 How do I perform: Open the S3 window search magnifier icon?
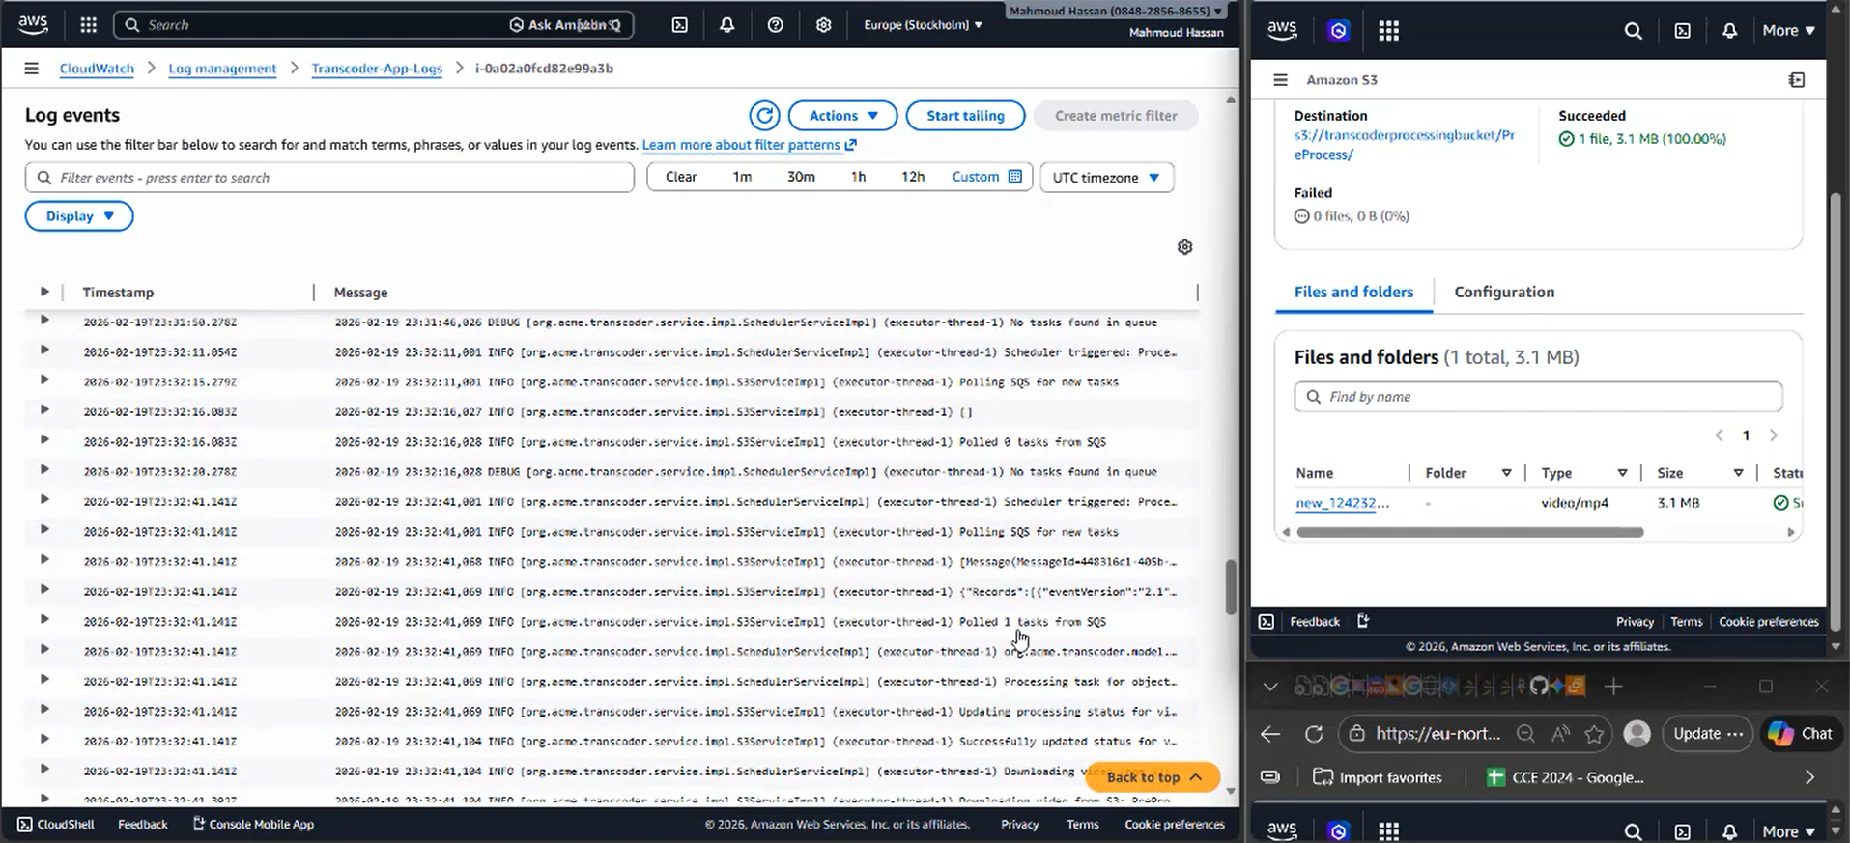[x=1633, y=31]
